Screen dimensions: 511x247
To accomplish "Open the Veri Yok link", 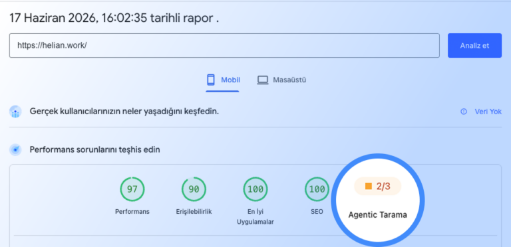I will pos(488,112).
